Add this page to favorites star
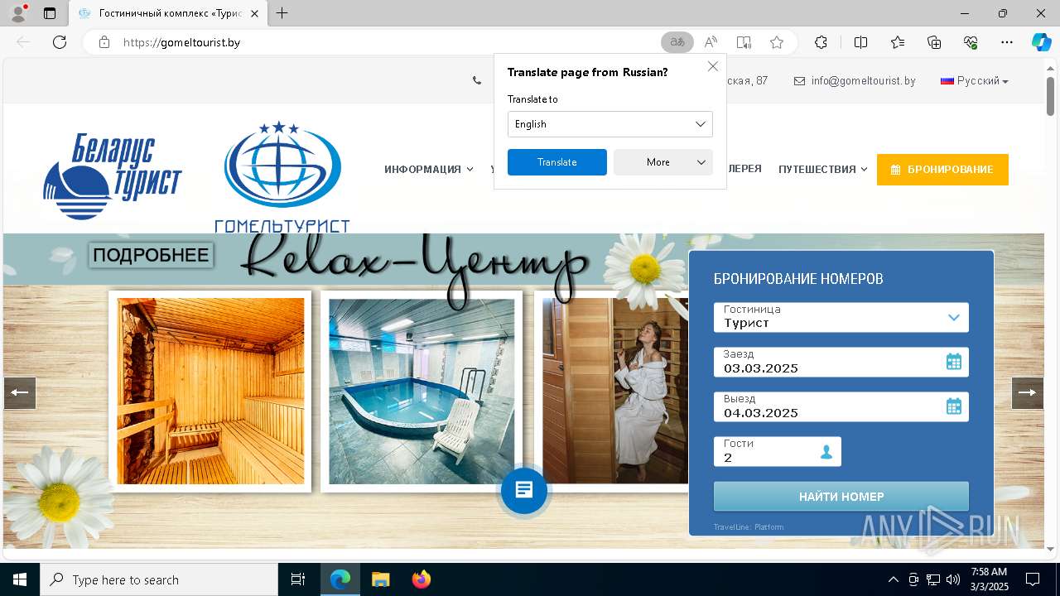Image resolution: width=1060 pixels, height=596 pixels. click(776, 42)
